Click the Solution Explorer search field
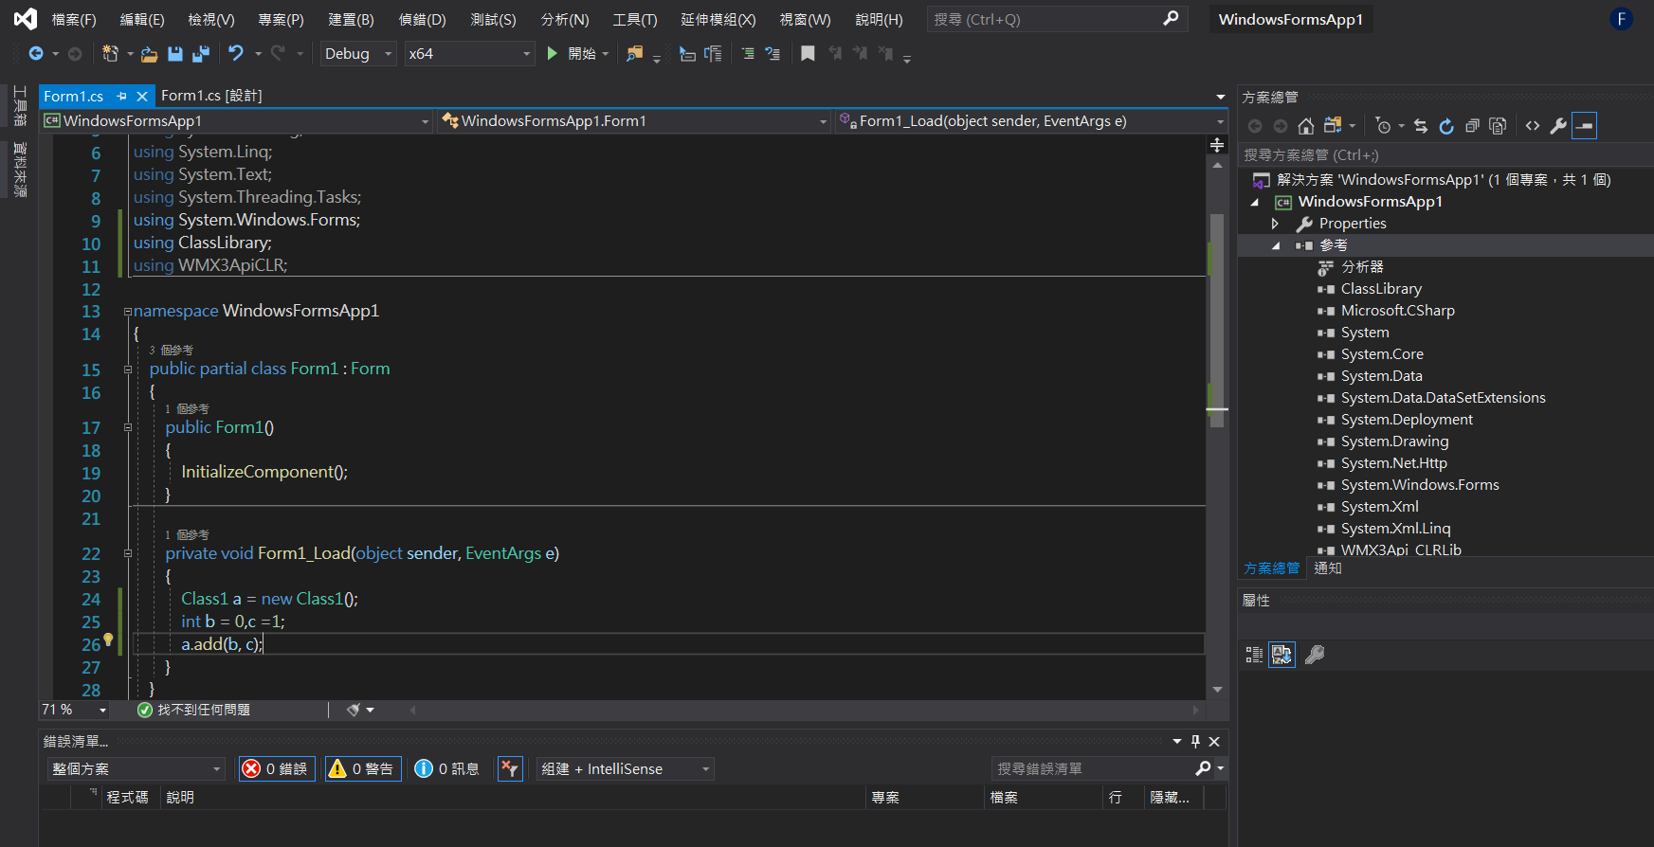The image size is (1654, 847). click(x=1445, y=154)
